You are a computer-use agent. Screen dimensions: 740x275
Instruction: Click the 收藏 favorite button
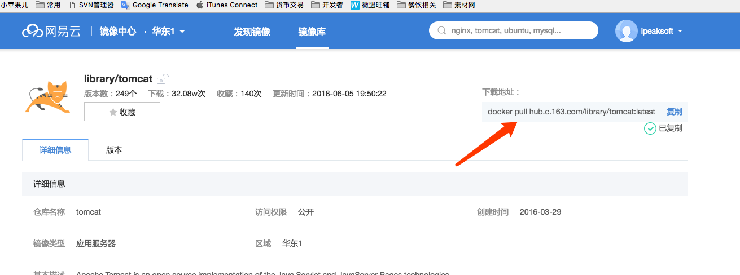pyautogui.click(x=122, y=112)
